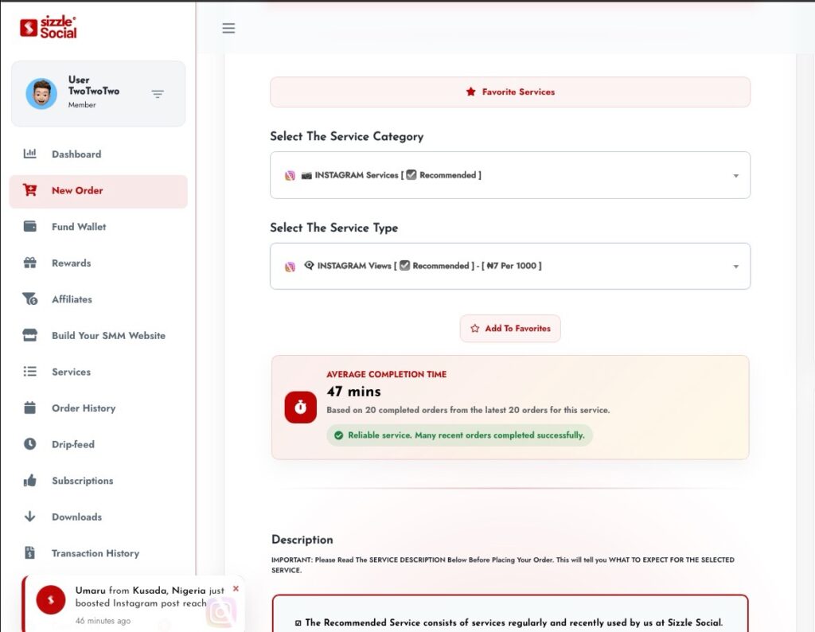The width and height of the screenshot is (815, 632).
Task: Click the Build Your SMM Website store icon
Action: pyautogui.click(x=29, y=335)
